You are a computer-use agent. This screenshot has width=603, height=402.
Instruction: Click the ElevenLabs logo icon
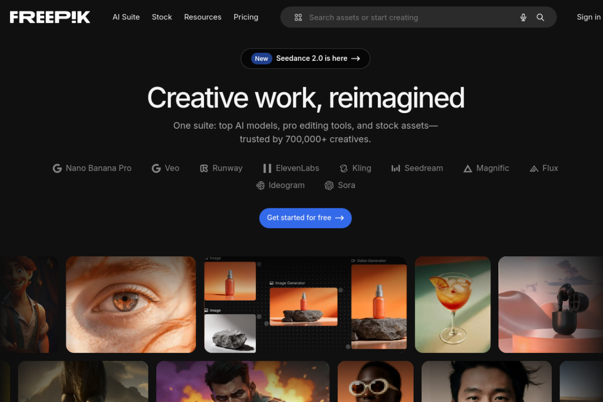[267, 168]
